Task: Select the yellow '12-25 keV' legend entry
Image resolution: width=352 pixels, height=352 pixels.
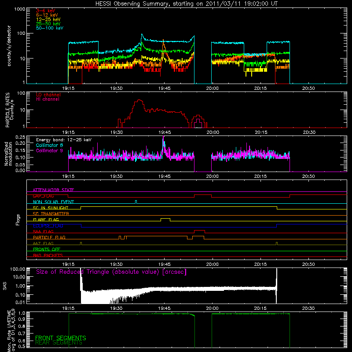Action: [x=48, y=19]
